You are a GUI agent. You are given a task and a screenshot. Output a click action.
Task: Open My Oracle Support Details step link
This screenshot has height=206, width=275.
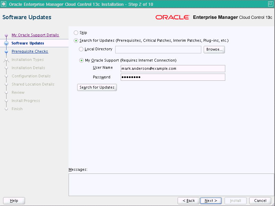pyautogui.click(x=35, y=35)
